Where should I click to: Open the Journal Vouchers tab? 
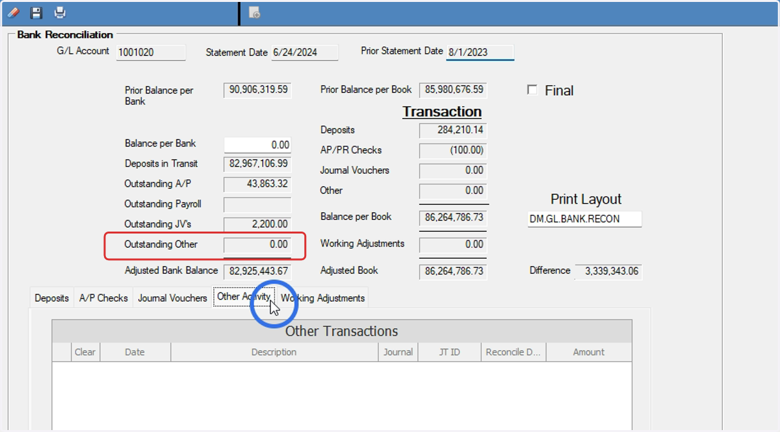point(172,298)
